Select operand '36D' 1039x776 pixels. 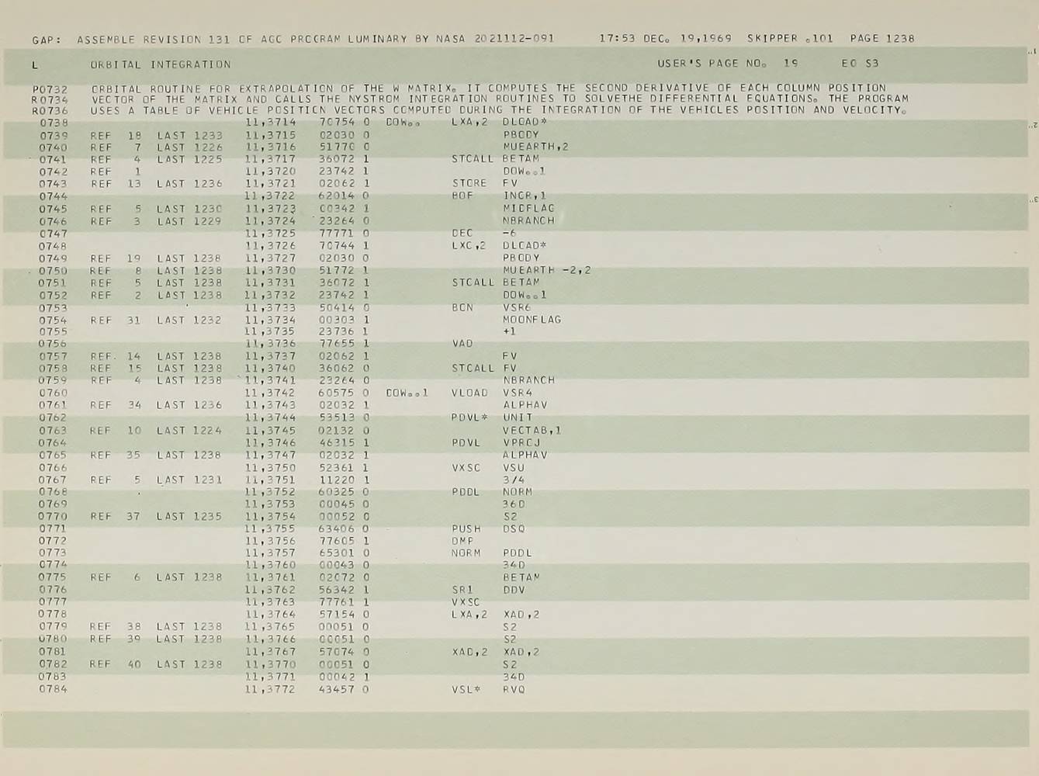[514, 504]
